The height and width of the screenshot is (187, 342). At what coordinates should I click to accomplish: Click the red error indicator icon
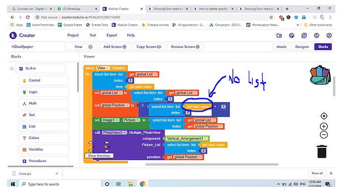(106, 147)
